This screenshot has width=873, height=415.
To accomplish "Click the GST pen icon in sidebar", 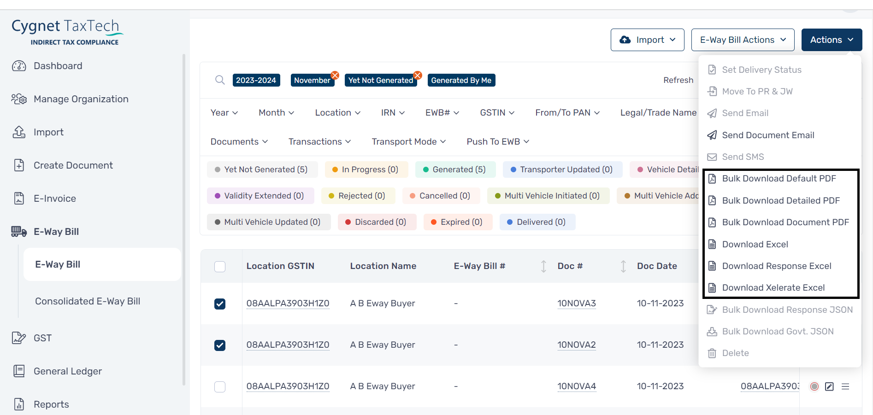I will point(19,338).
